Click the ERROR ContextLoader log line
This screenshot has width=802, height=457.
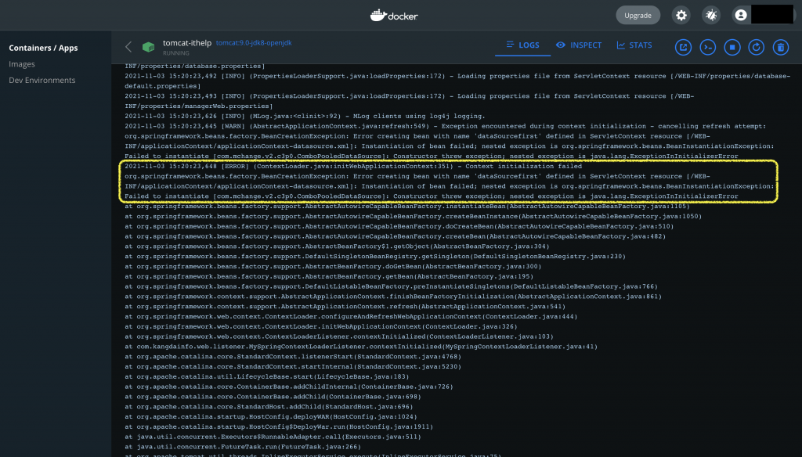(x=353, y=166)
